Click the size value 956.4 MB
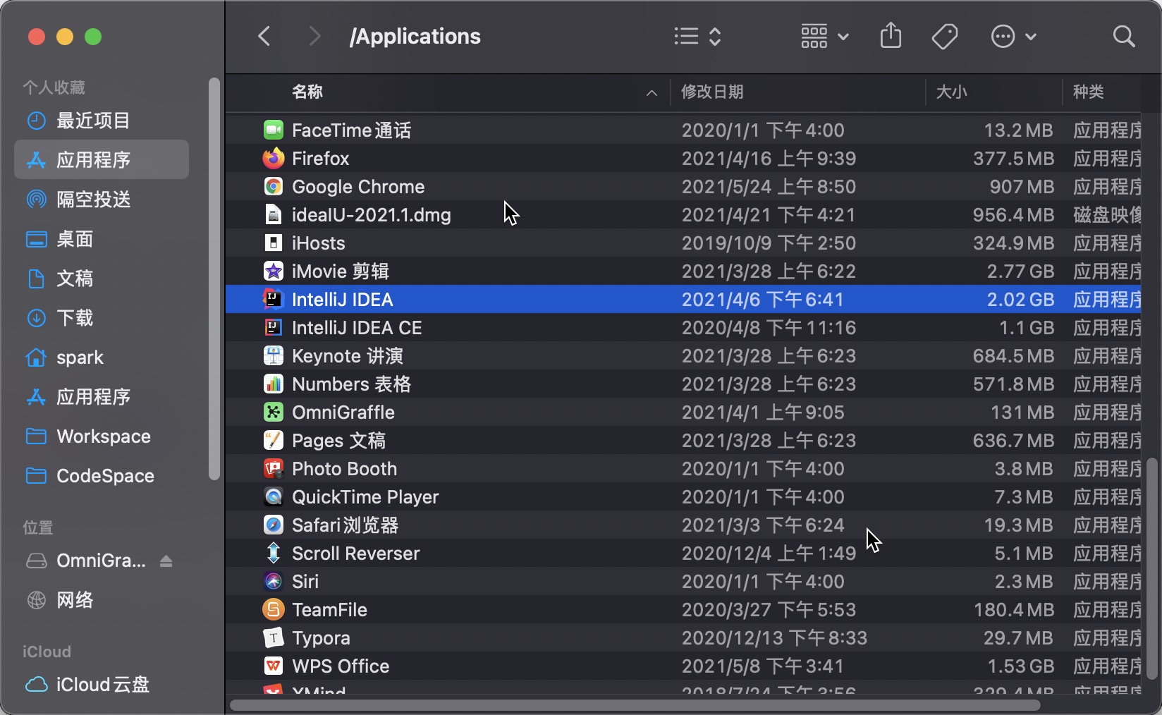Image resolution: width=1162 pixels, height=715 pixels. point(1013,215)
